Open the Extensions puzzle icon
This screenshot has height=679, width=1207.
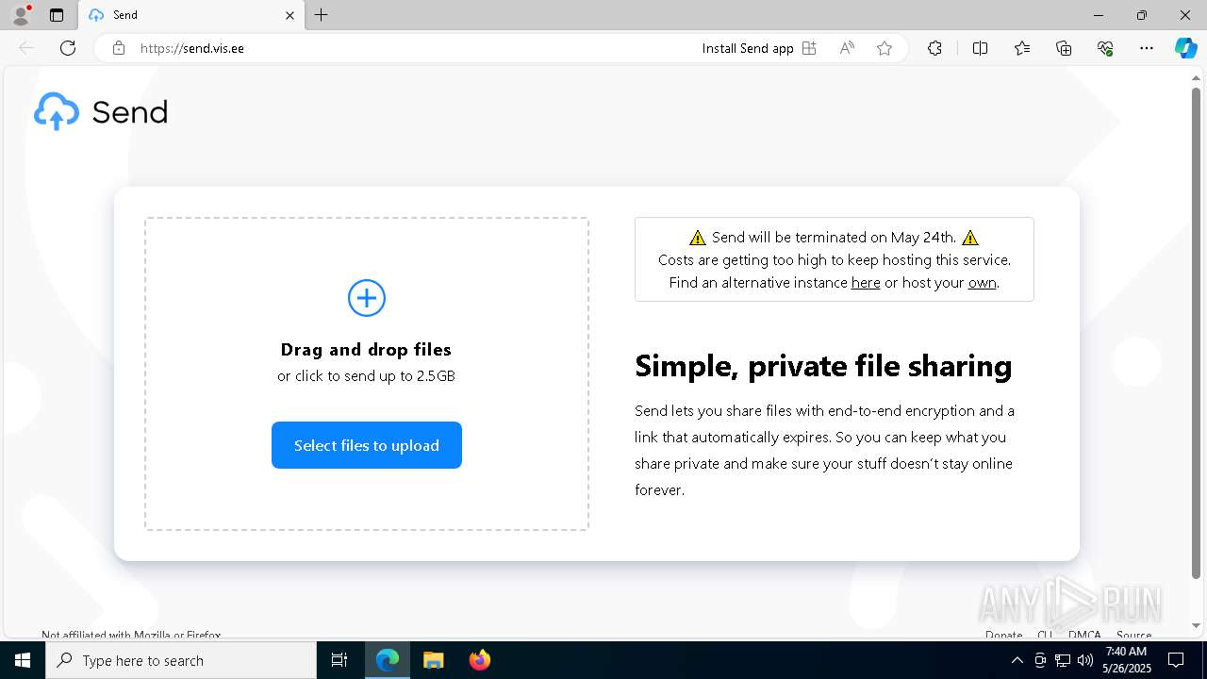[x=934, y=48]
